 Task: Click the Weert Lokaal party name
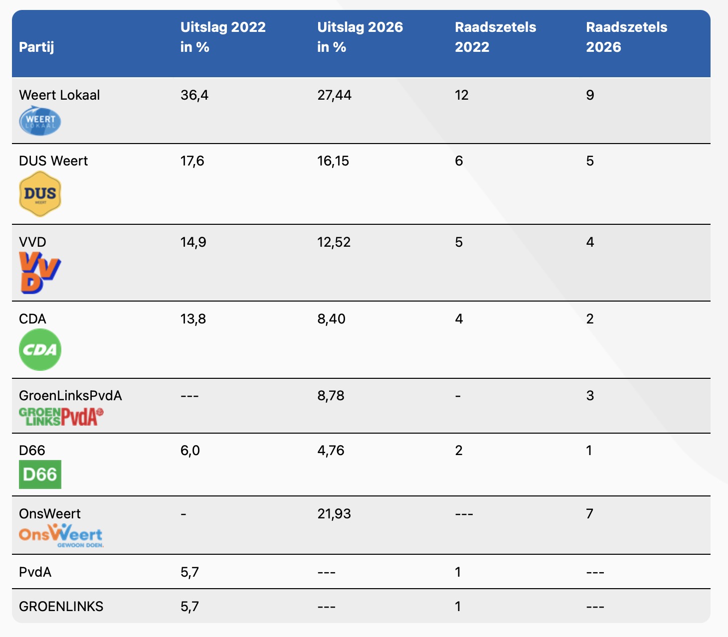tap(59, 95)
